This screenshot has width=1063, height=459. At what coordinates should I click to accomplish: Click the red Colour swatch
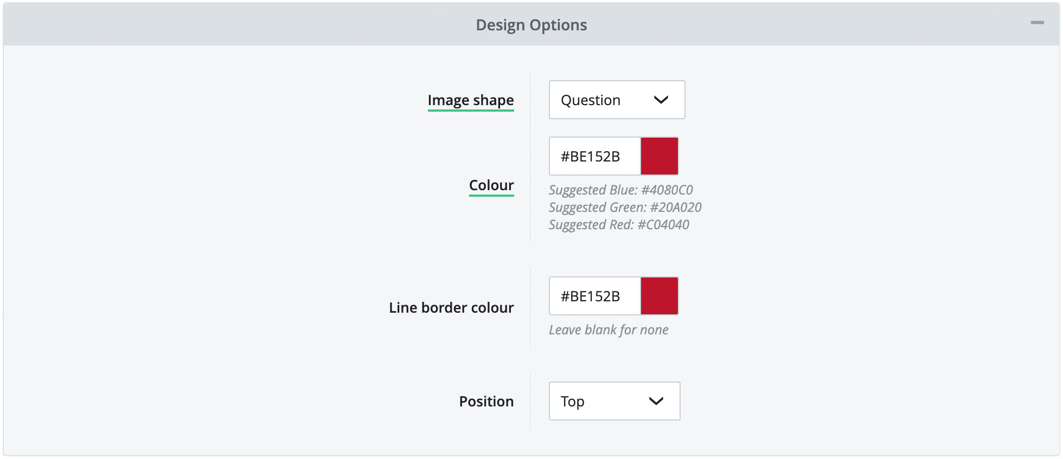point(659,156)
